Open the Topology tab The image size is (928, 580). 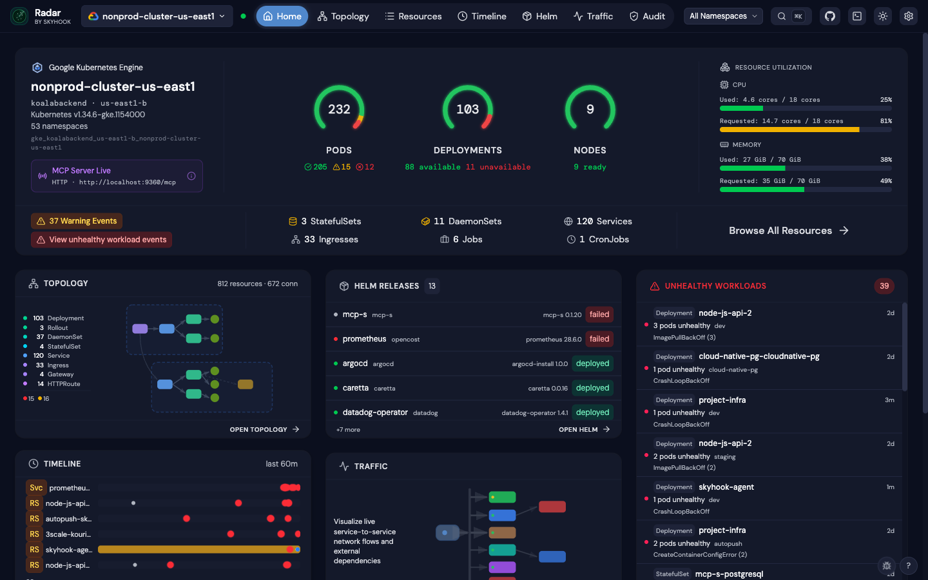343,16
